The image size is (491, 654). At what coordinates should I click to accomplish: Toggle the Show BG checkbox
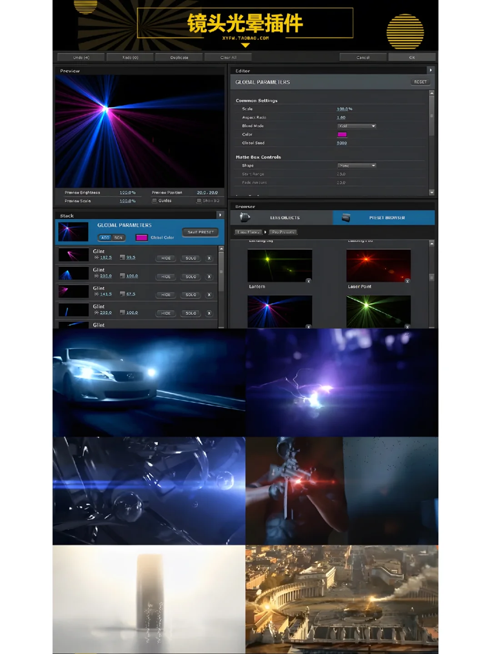point(199,201)
